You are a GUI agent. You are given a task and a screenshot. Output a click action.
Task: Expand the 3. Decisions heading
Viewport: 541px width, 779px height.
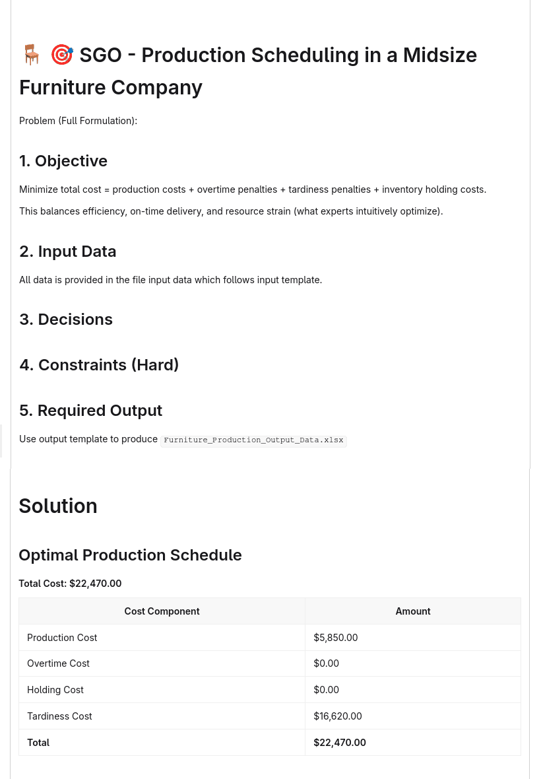pyautogui.click(x=66, y=320)
